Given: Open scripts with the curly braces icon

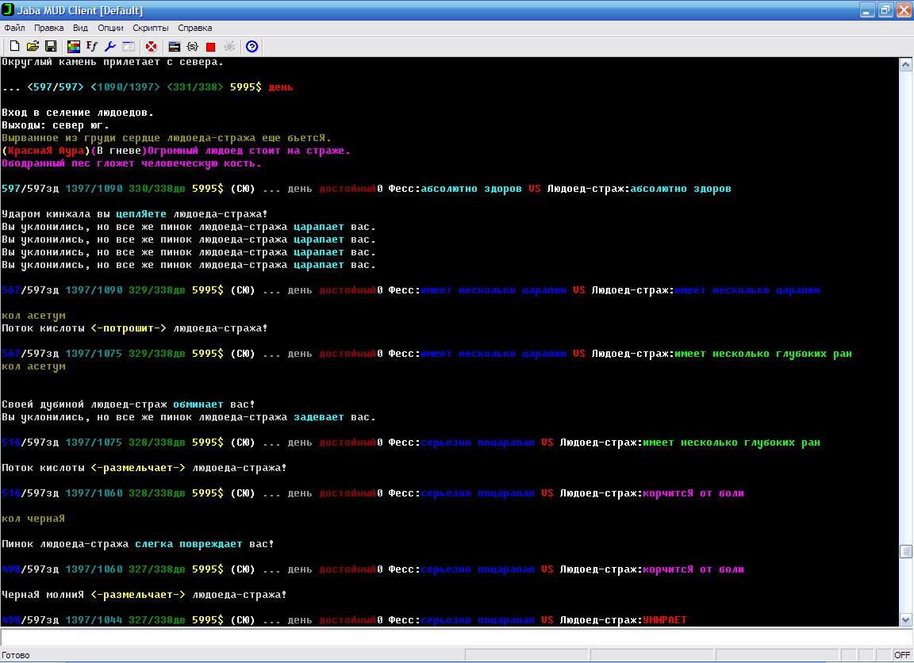Looking at the screenshot, I should coord(192,47).
